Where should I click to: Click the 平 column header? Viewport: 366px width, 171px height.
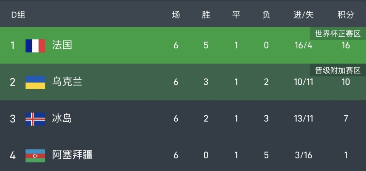tap(236, 15)
